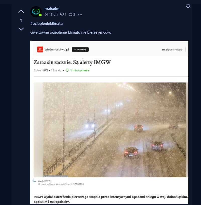Click the Alerty IMGW photo caption
This screenshot has height=205, width=201.
click(44, 181)
